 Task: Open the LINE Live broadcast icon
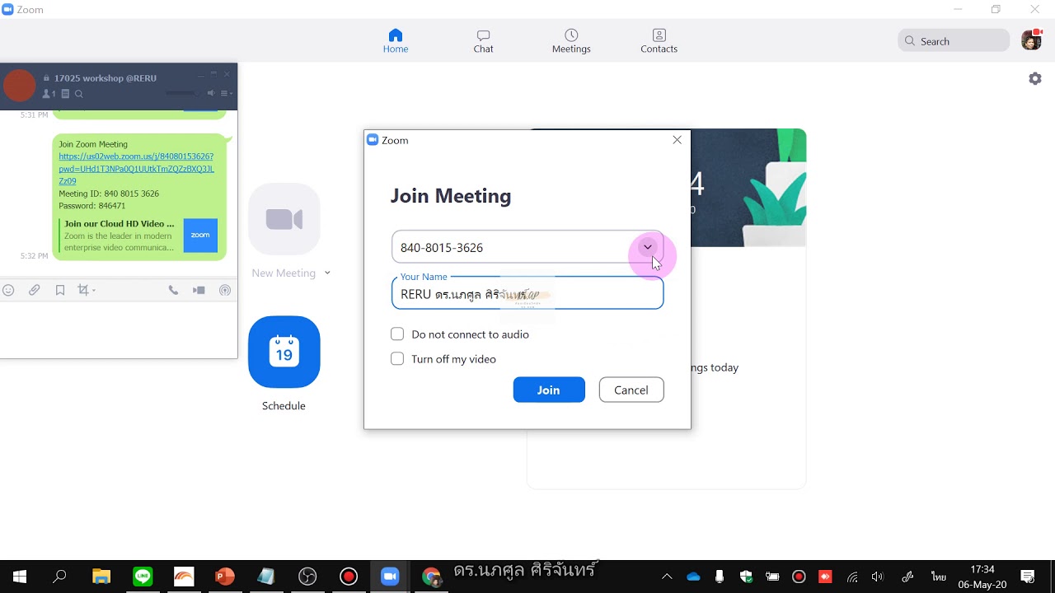point(225,290)
